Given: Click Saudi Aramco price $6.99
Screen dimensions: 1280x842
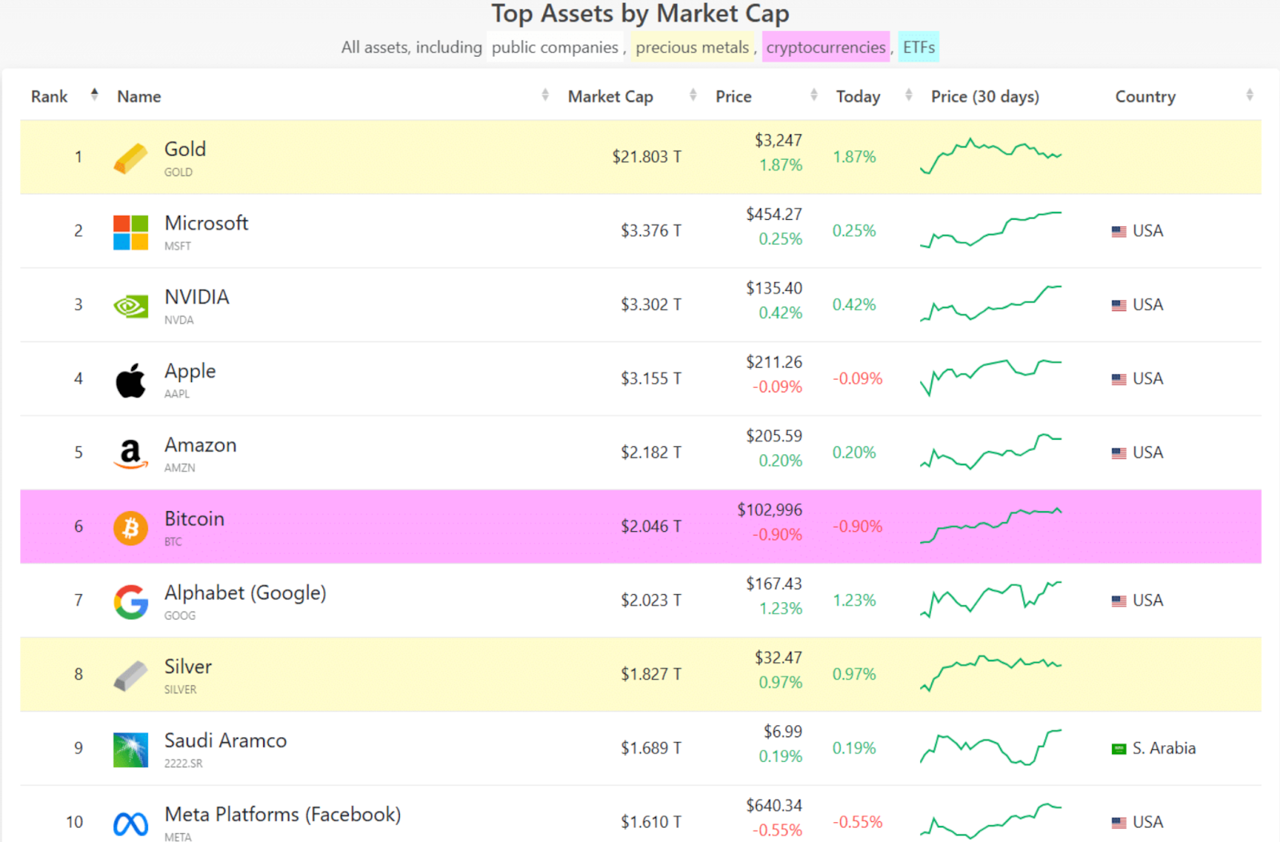Looking at the screenshot, I should [783, 732].
